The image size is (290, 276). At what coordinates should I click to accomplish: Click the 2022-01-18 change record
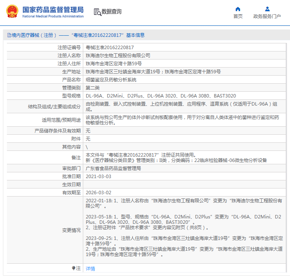coord(184,203)
